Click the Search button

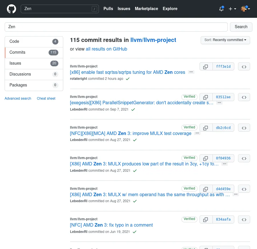(x=241, y=27)
